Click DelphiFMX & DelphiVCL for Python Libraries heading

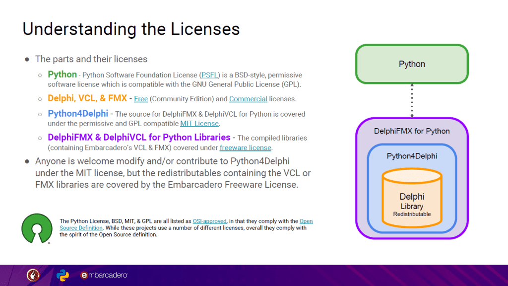tap(139, 137)
